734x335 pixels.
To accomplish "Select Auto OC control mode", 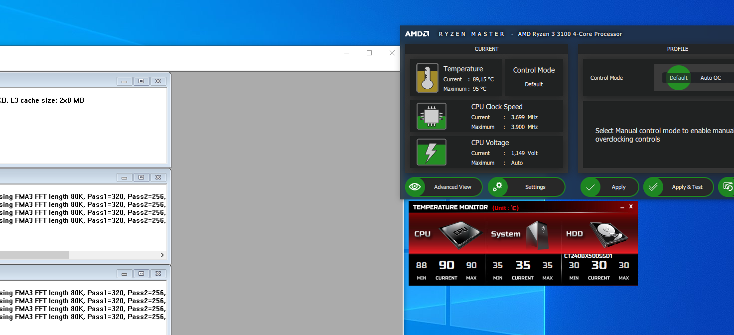I will click(x=710, y=78).
